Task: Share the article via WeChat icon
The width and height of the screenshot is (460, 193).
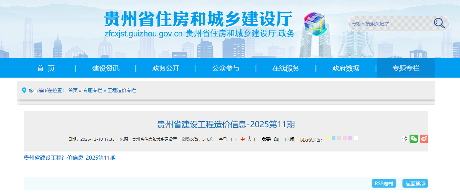Action: click(x=414, y=139)
